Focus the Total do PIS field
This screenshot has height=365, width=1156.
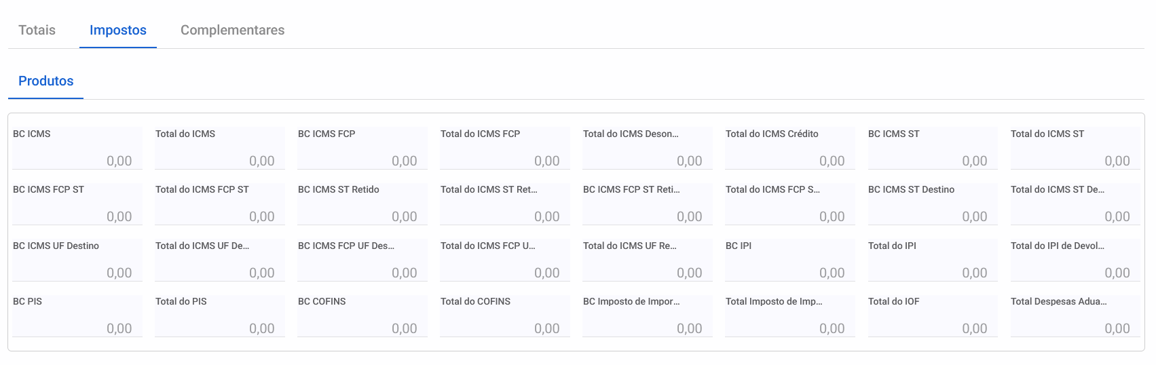220,315
